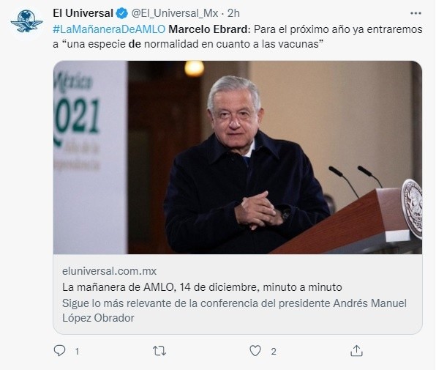Click El Universal profile avatar logo
Viewport: 436px width, 370px height.
(x=26, y=21)
